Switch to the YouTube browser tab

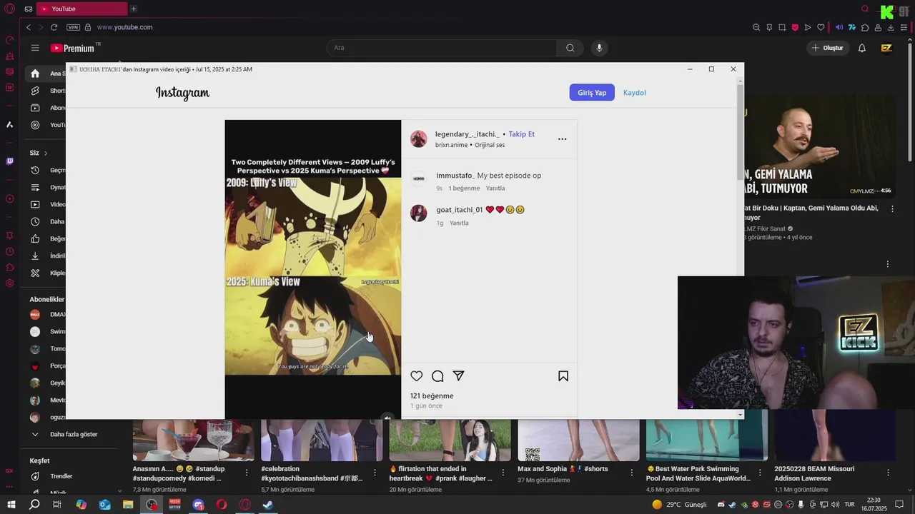(81, 9)
